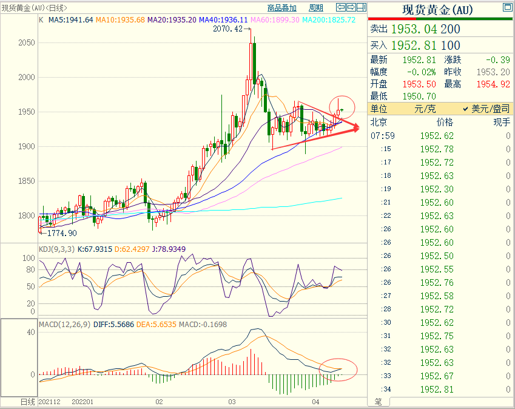Click the J:78.9349 value
The height and width of the screenshot is (409, 515).
[169, 249]
